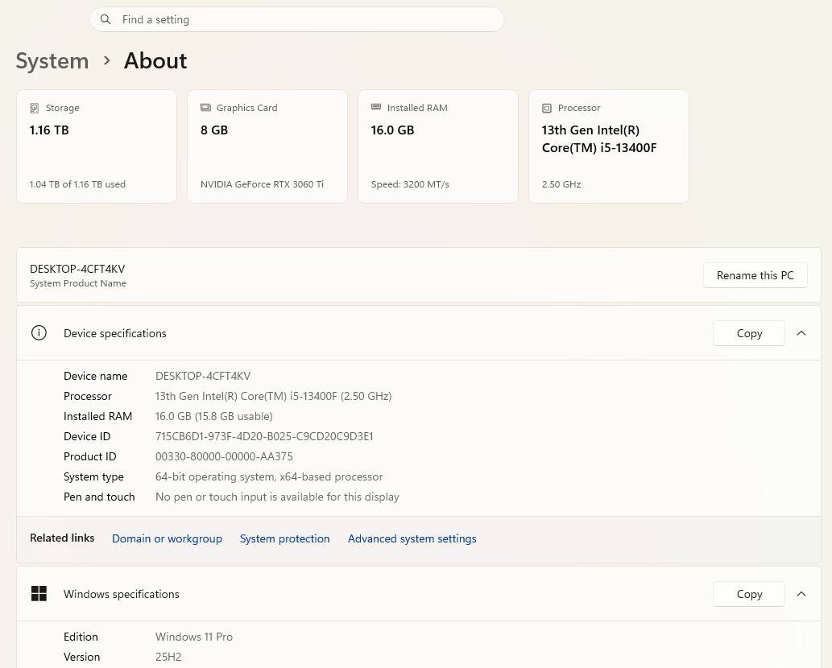Collapse the Device specifications section
The height and width of the screenshot is (668, 832).
801,333
